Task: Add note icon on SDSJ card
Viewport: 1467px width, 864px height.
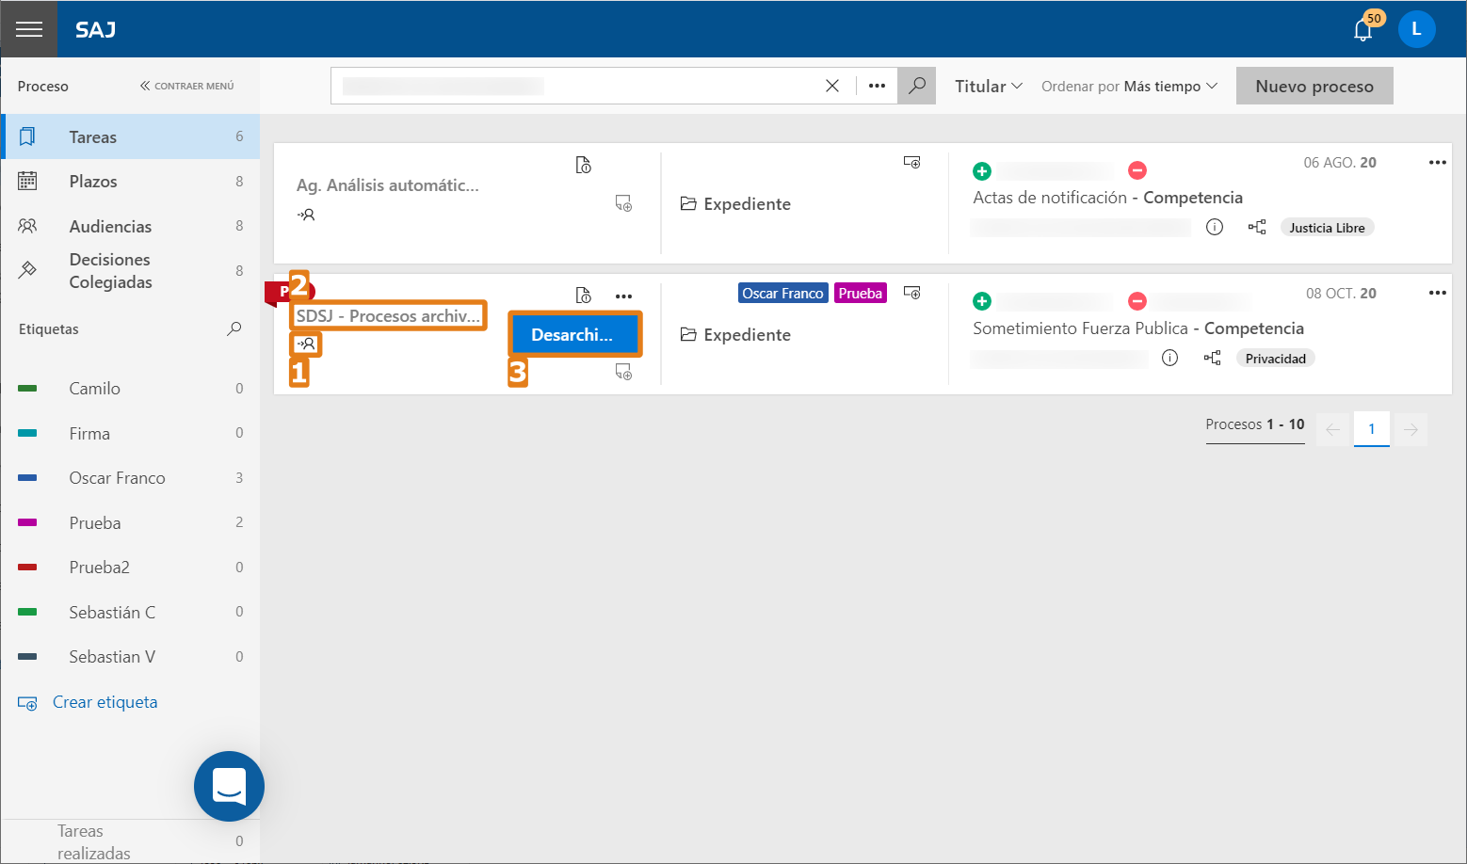Action: coord(623,372)
